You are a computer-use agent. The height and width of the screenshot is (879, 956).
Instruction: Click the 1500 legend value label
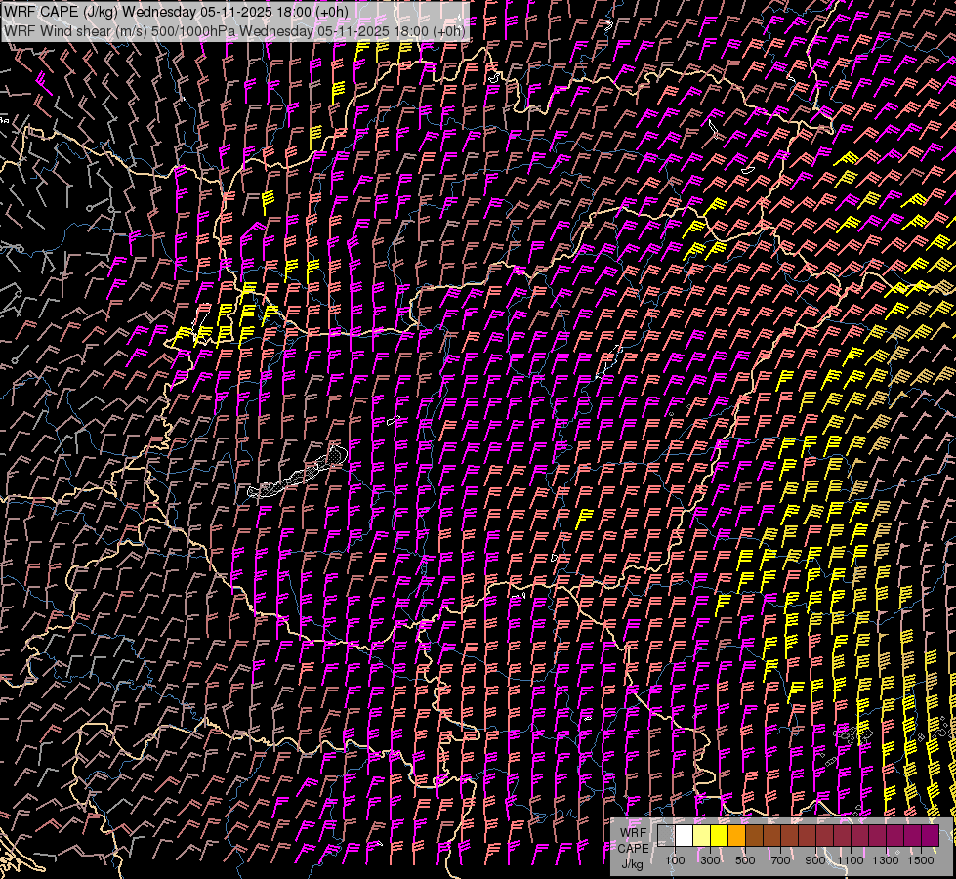coord(921,860)
